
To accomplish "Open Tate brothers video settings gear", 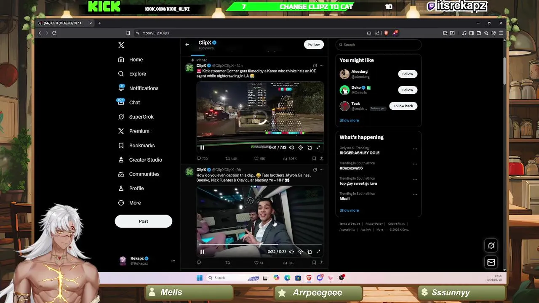I will pos(301,252).
